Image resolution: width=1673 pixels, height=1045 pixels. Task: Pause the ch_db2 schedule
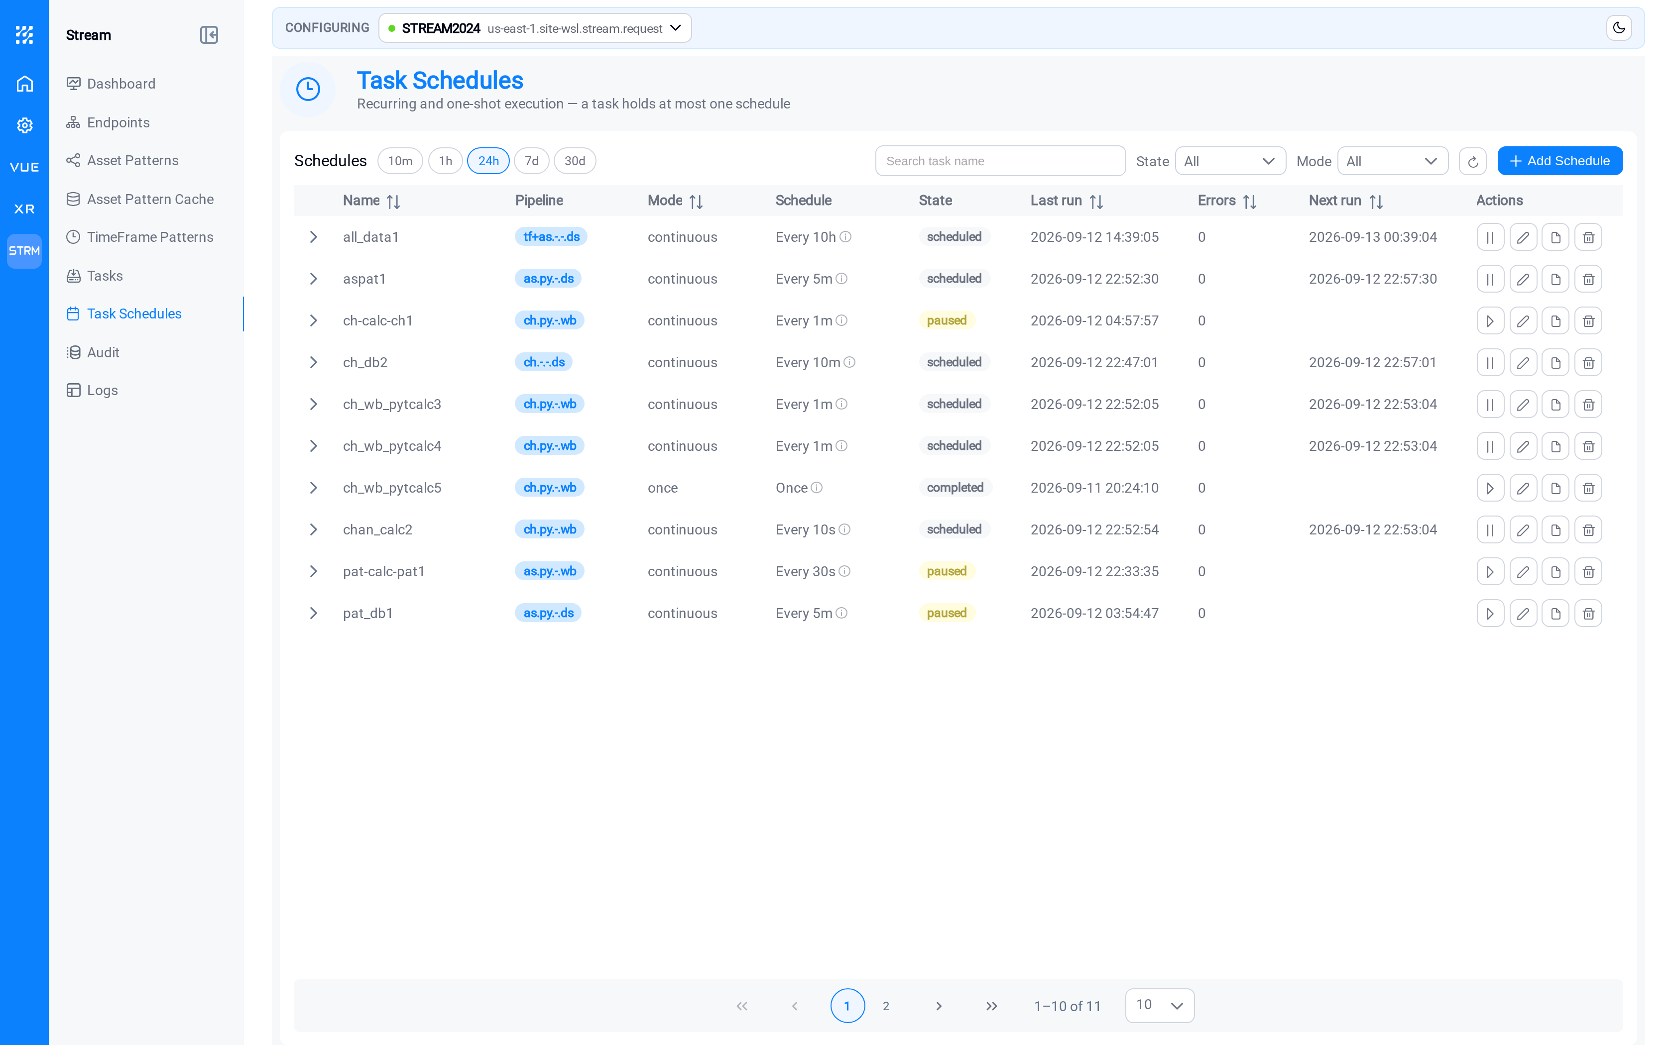point(1490,363)
